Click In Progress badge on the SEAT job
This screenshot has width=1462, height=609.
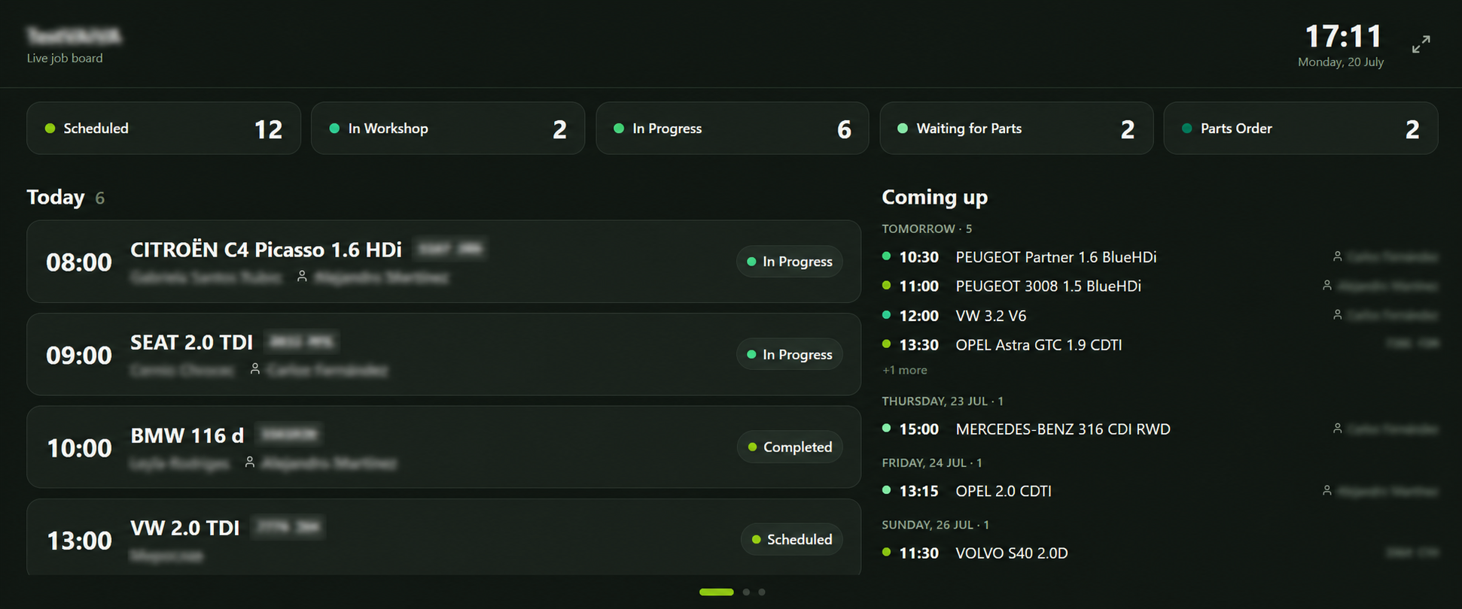pos(789,354)
